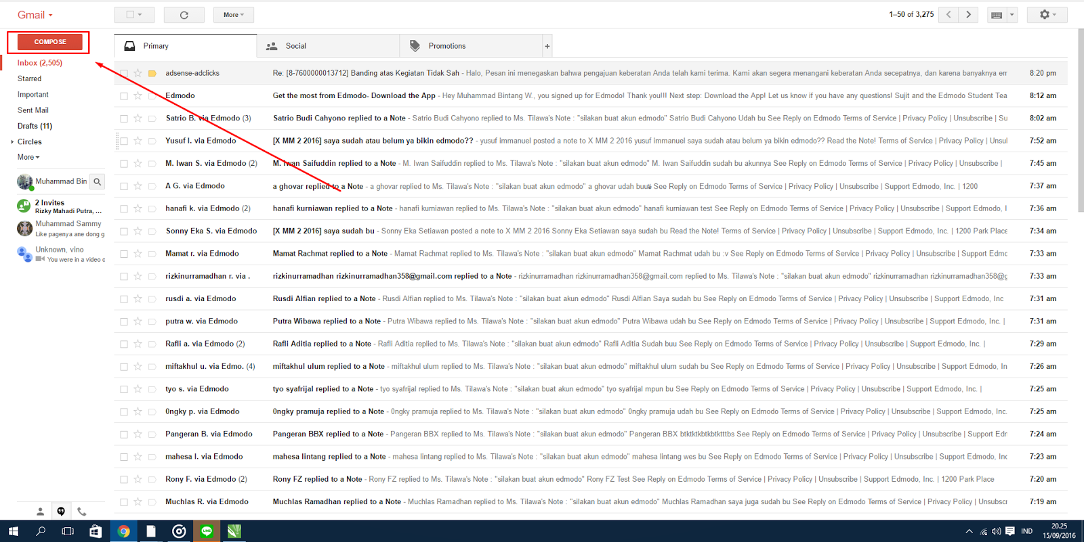Open Windows Store taskbar icon
This screenshot has height=542, width=1084.
point(96,531)
